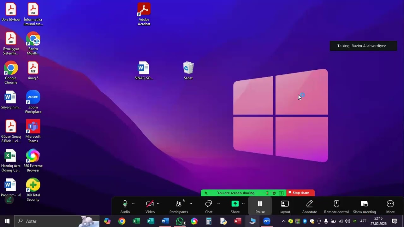The image size is (404, 227).
Task: Open the volume speaker tray icon
Action: [348, 221]
